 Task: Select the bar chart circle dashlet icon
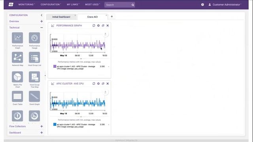[x=34, y=116]
